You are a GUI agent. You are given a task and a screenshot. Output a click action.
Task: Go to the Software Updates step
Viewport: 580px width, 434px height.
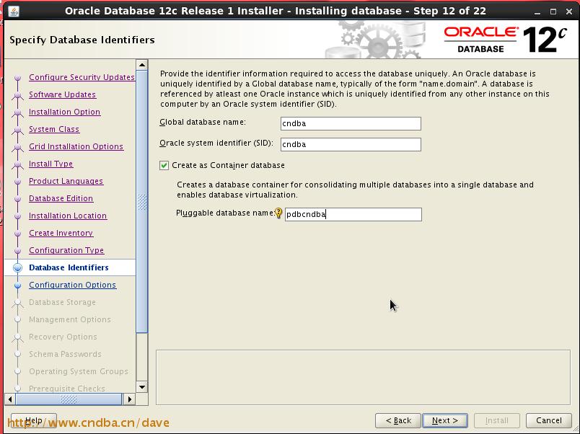click(63, 94)
